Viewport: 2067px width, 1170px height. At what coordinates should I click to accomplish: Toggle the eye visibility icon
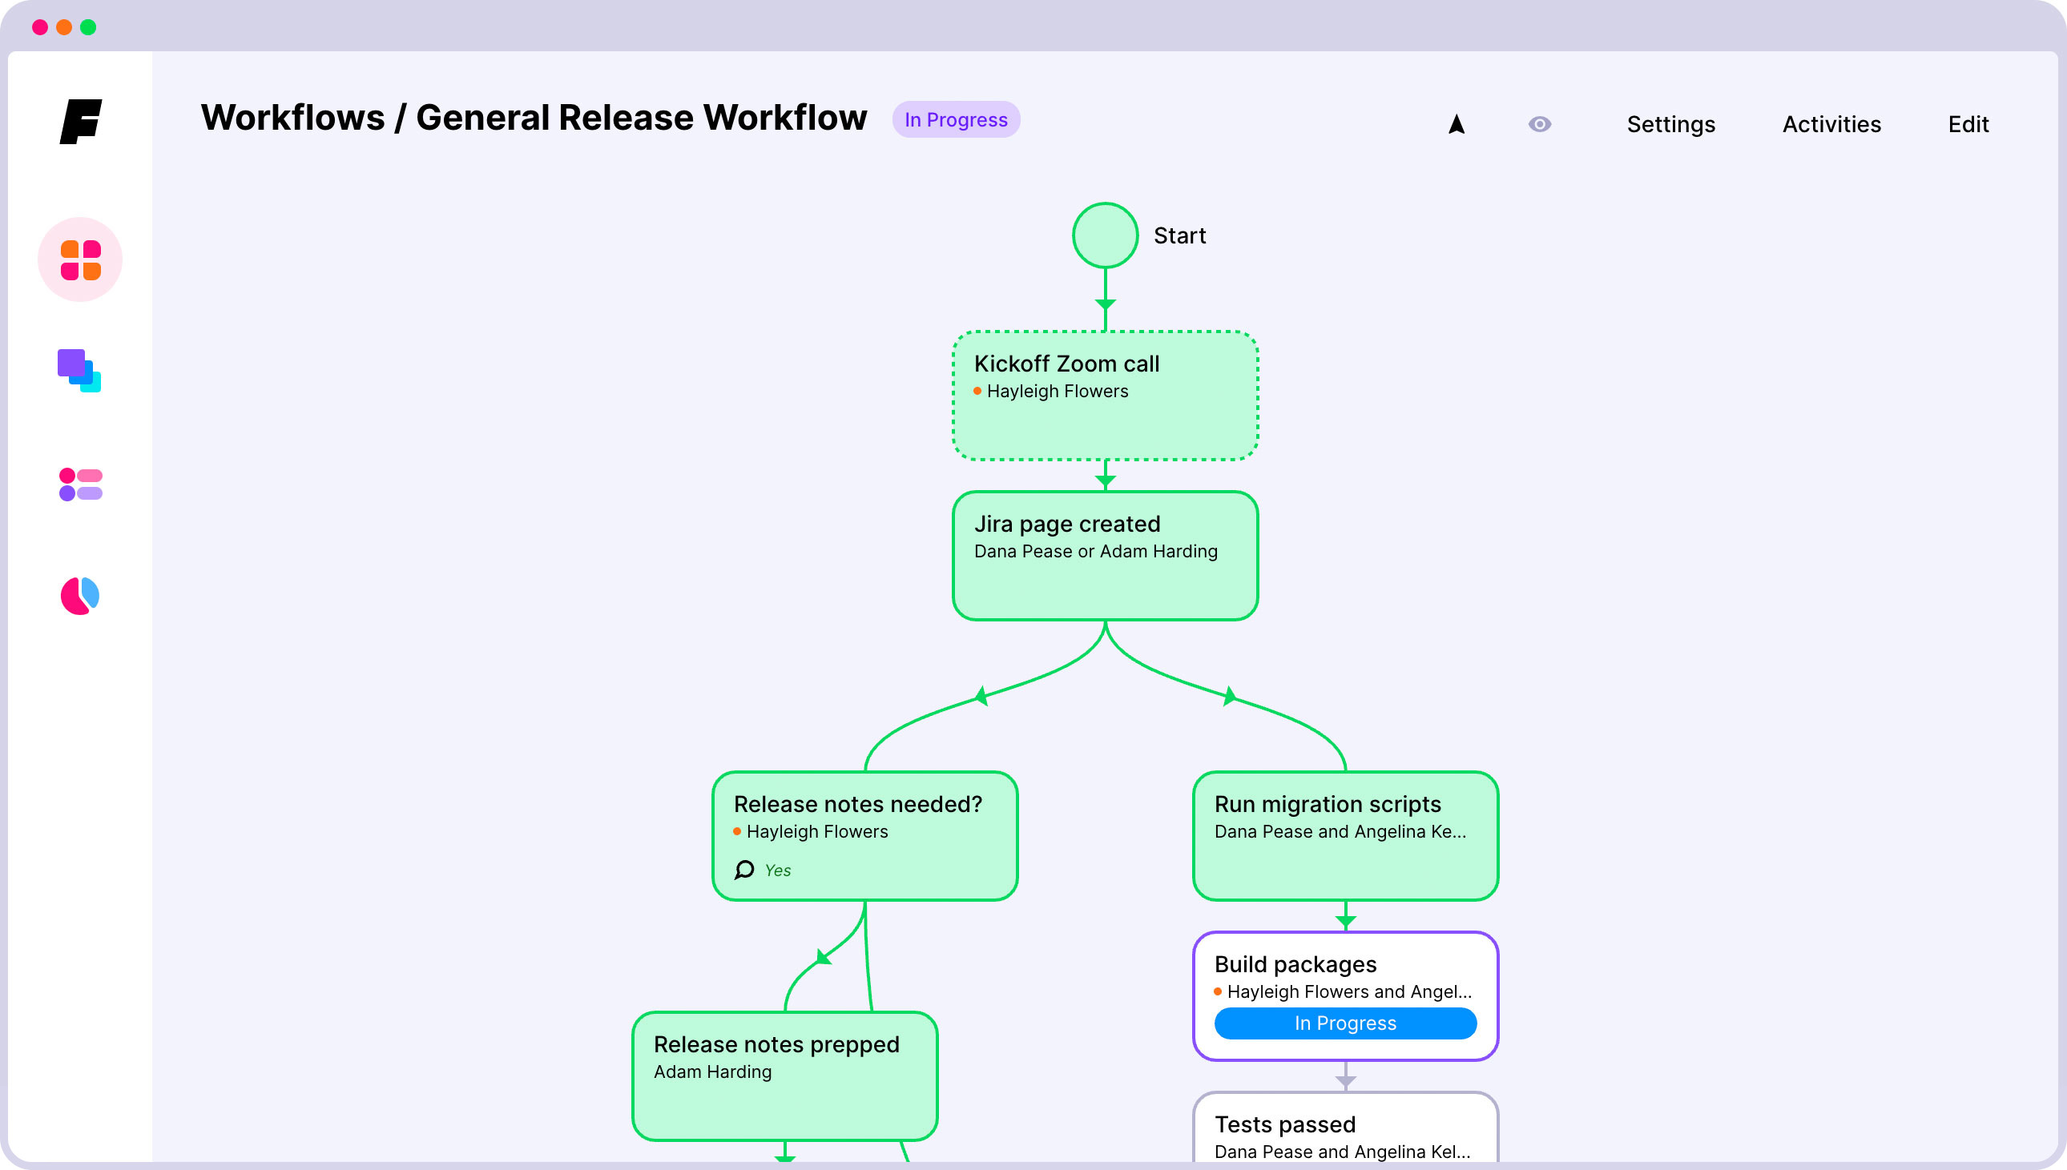(x=1539, y=125)
